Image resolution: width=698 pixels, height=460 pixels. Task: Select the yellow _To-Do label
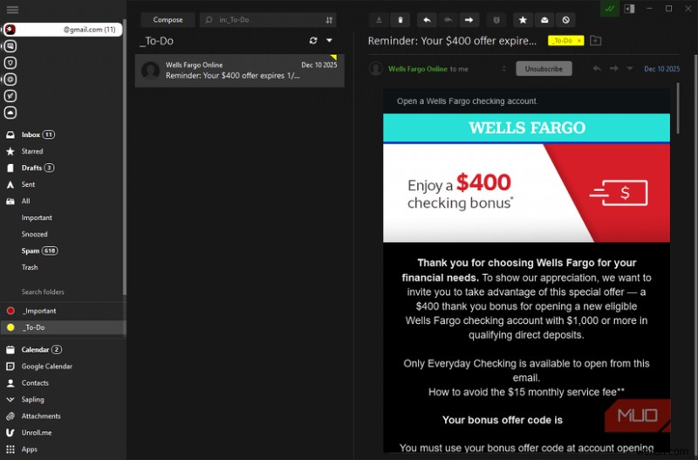tap(62, 327)
